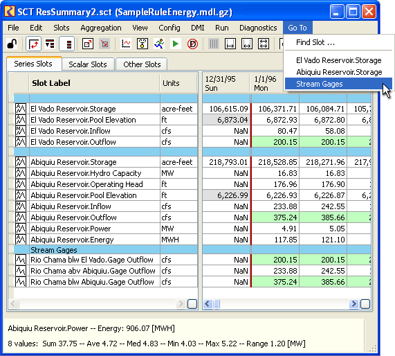Click series icon for Abiquiu Reservoir.Power
395x356 pixels.
(x=21, y=229)
